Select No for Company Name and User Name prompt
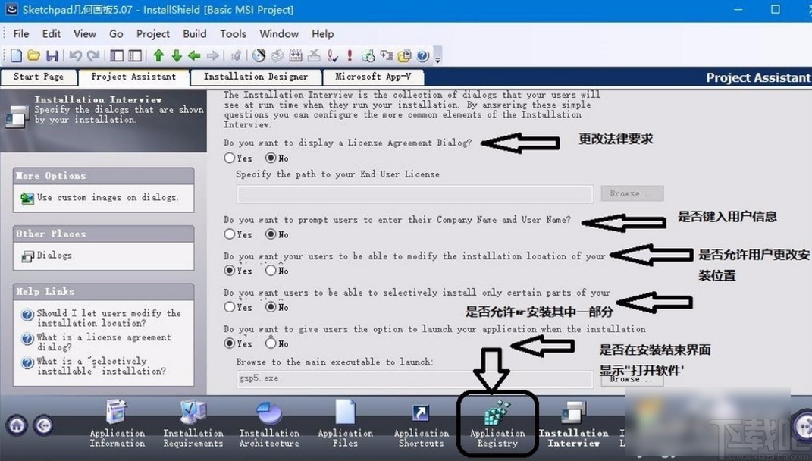 (x=271, y=234)
